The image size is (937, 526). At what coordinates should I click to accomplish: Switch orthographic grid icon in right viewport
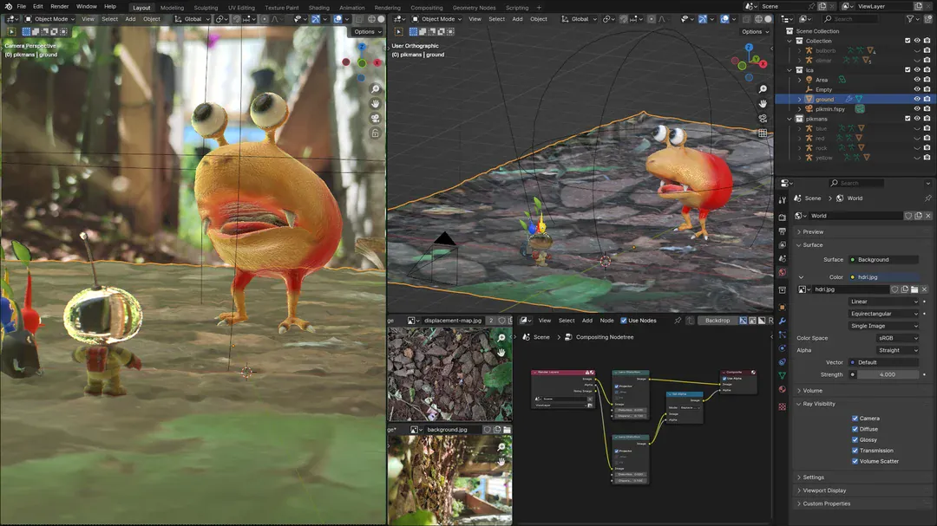[763, 133]
